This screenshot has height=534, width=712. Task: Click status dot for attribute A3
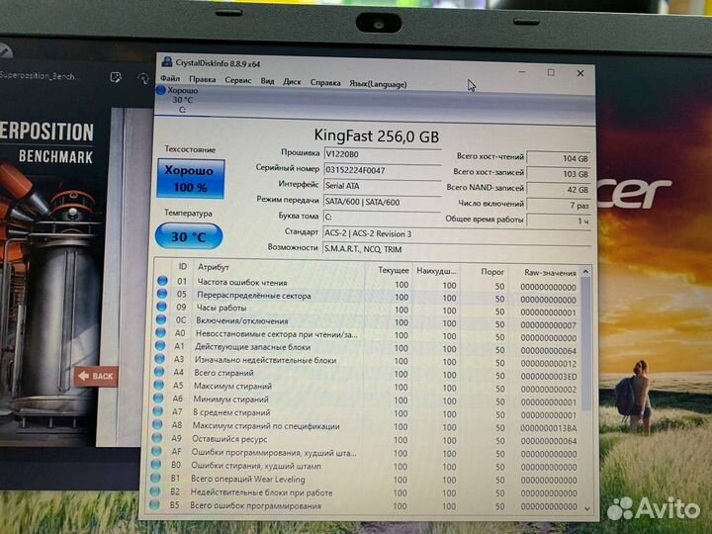point(159,358)
